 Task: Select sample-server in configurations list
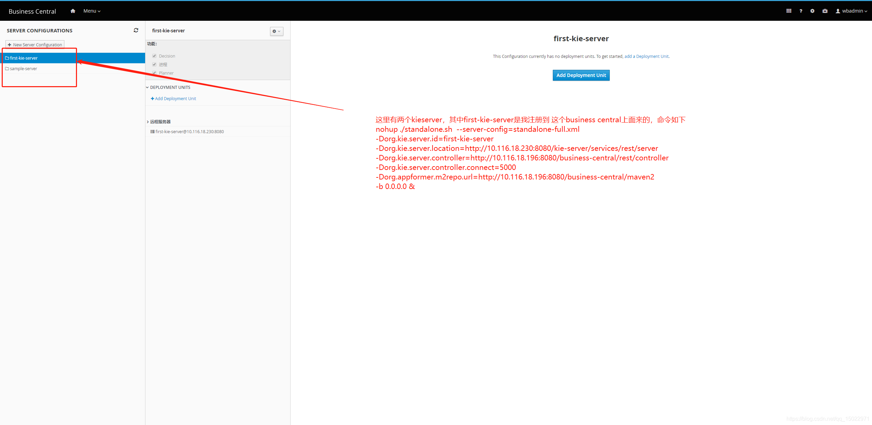point(23,69)
